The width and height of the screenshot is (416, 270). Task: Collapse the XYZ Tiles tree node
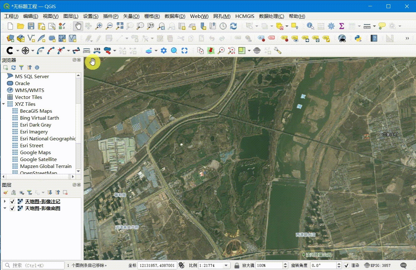(x=3, y=104)
